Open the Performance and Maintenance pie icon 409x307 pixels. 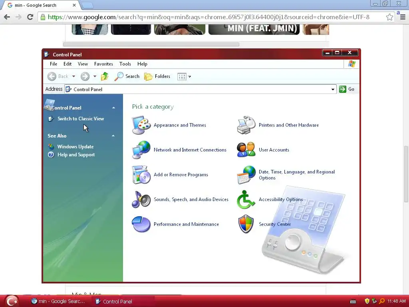[x=141, y=224]
